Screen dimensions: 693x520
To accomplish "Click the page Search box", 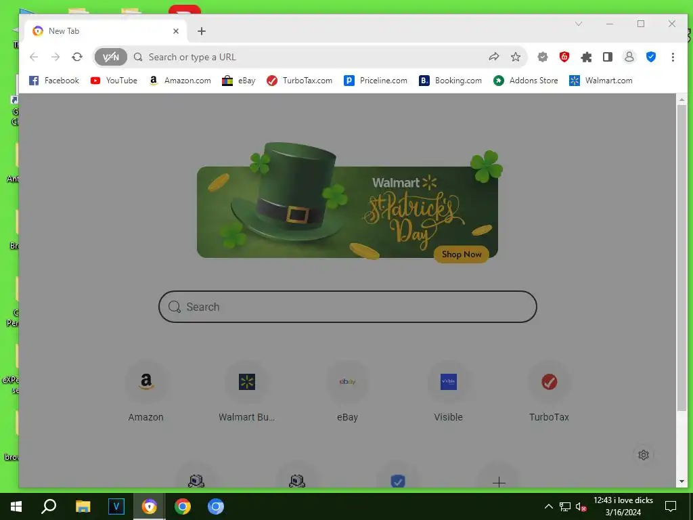I will pyautogui.click(x=347, y=307).
